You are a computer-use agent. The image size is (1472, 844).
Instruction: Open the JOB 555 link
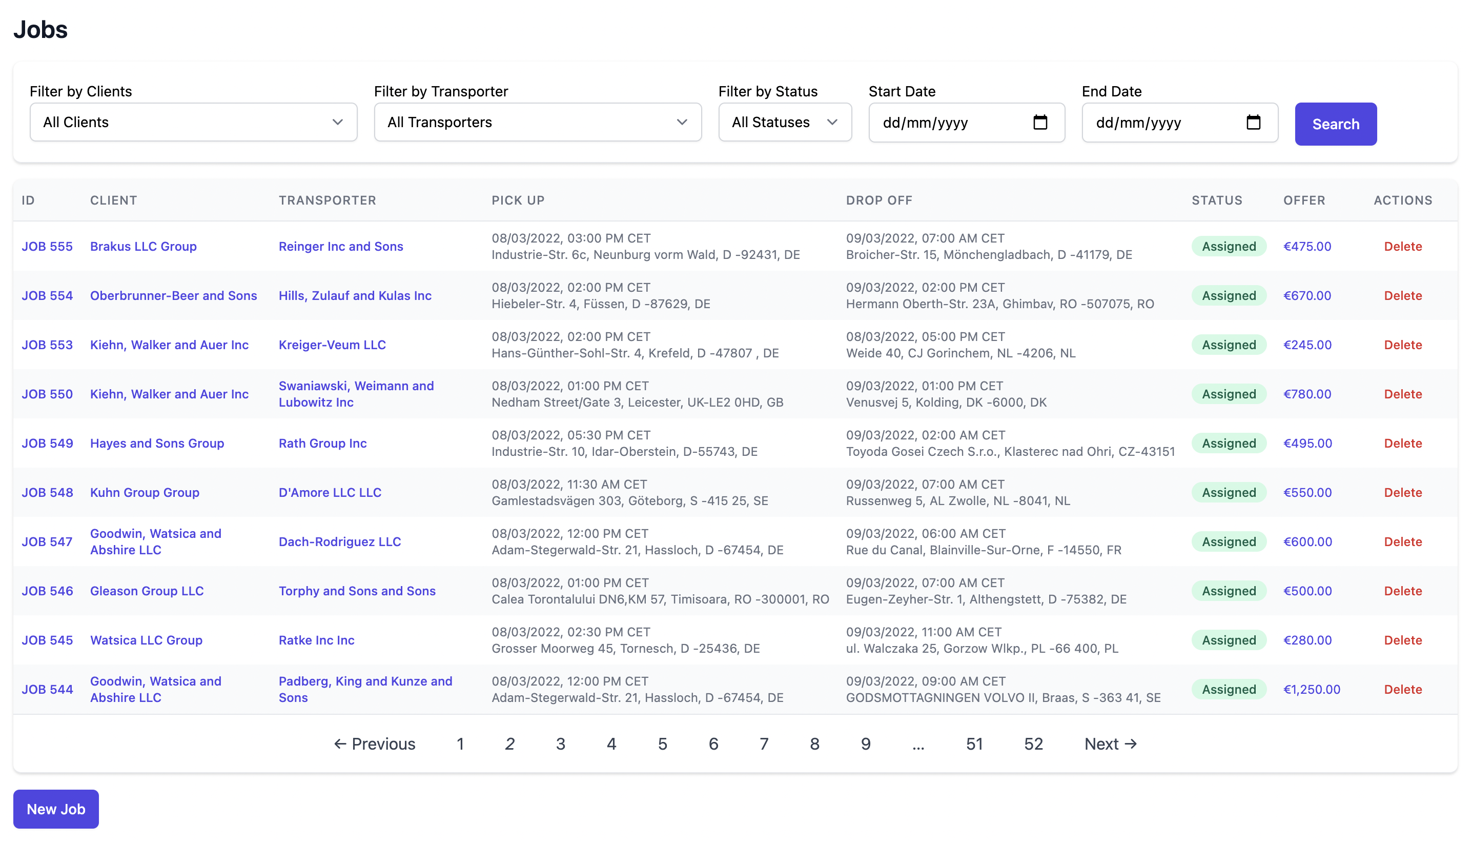47,246
